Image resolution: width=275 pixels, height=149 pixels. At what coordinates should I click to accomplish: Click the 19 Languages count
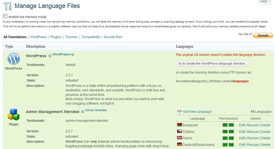click(x=261, y=112)
